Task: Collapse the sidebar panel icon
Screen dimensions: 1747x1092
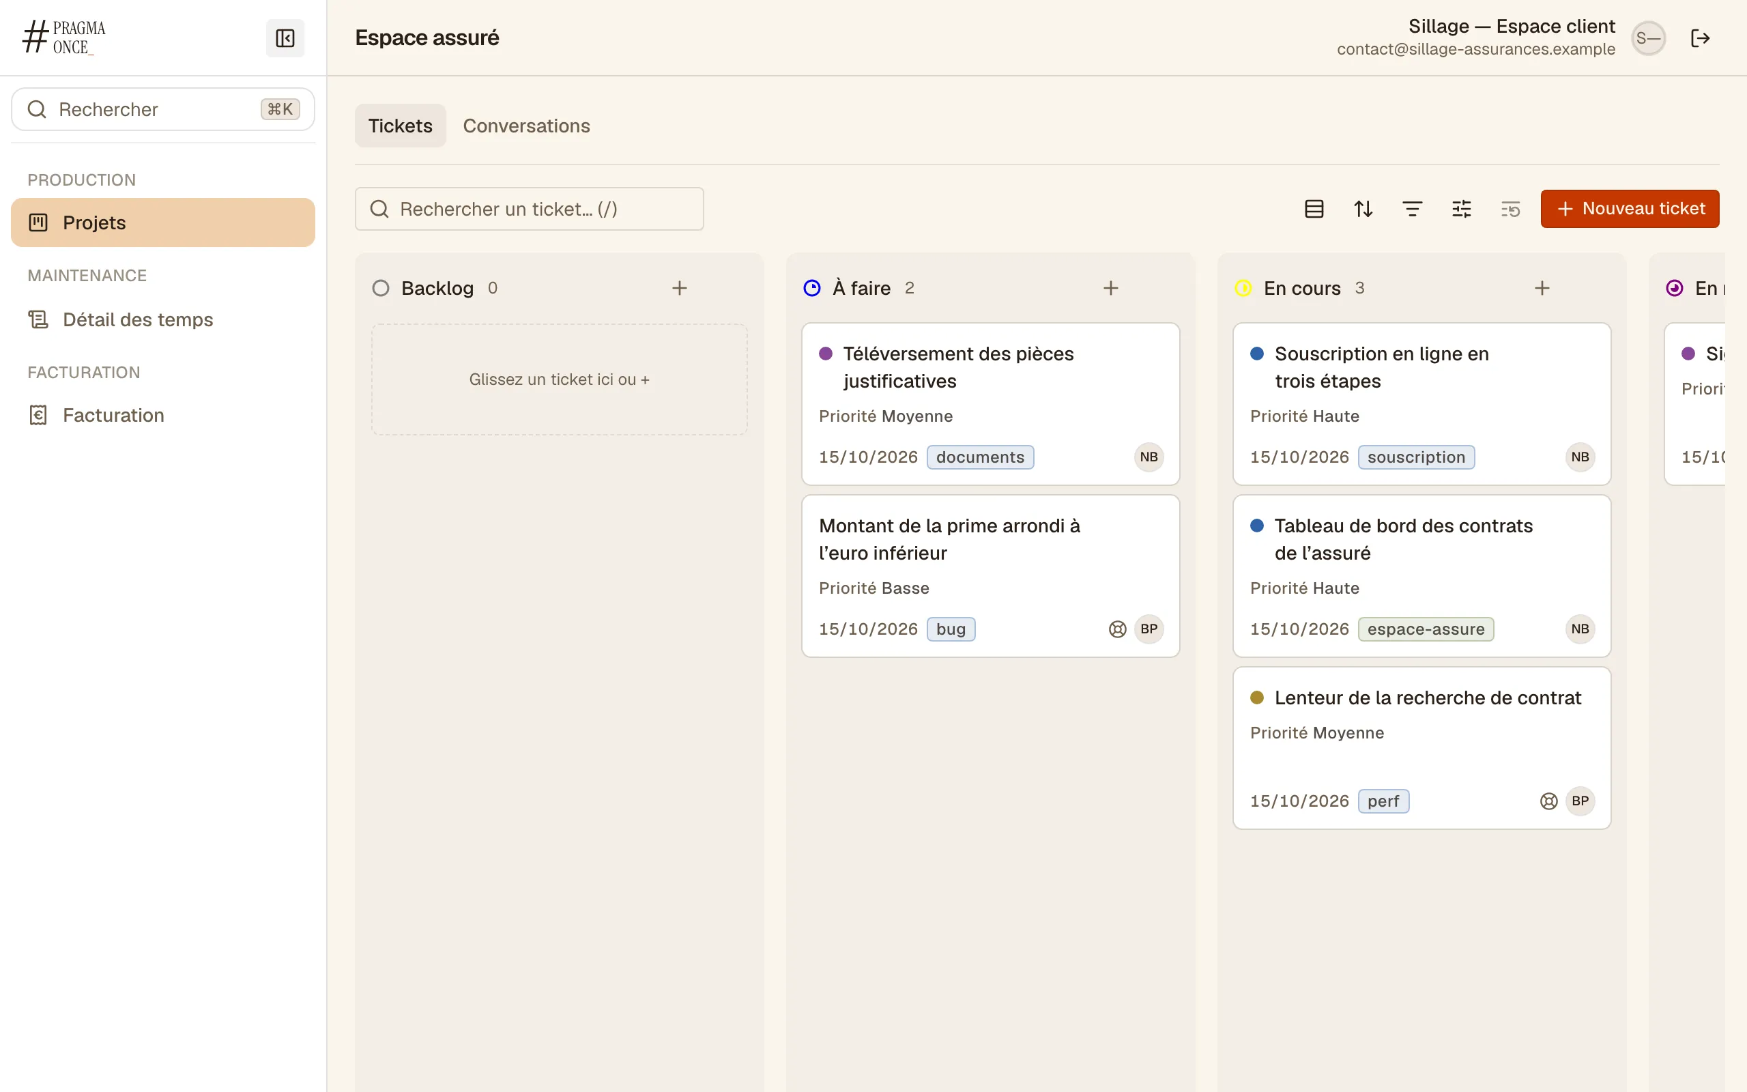Action: pyautogui.click(x=285, y=38)
